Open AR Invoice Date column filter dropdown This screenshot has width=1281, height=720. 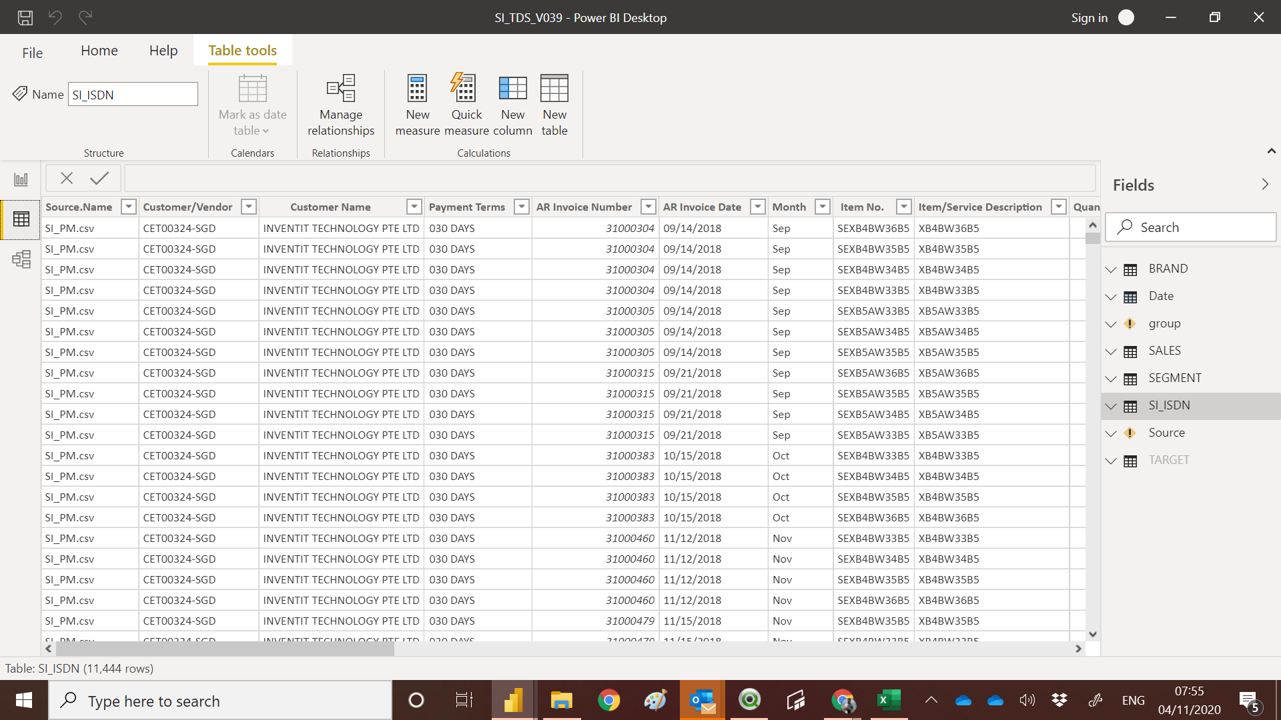pyautogui.click(x=758, y=207)
